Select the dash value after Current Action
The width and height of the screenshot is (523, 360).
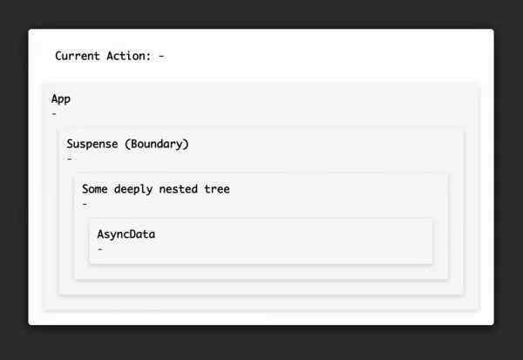[161, 56]
